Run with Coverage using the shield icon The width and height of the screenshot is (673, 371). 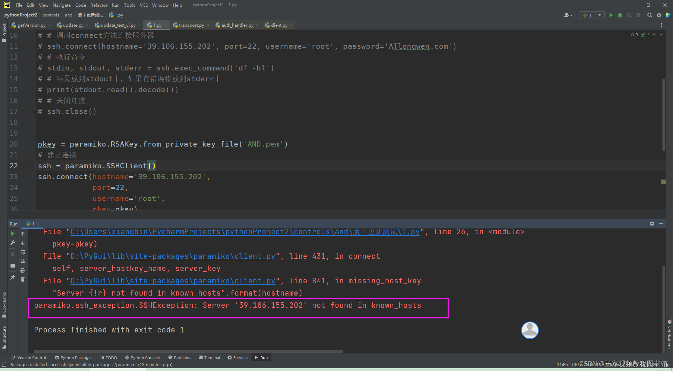629,15
